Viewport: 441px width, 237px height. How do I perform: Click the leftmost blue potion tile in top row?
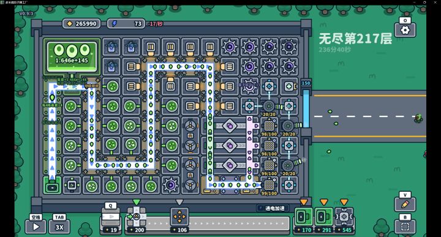[x=111, y=47]
